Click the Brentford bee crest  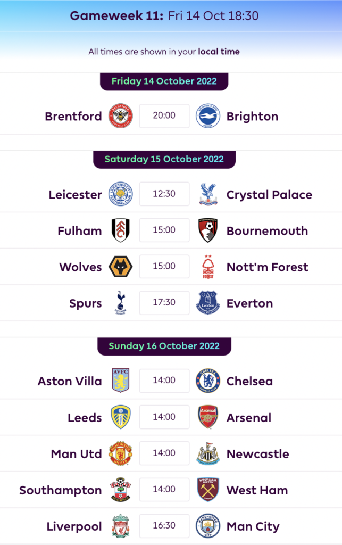[x=121, y=116]
